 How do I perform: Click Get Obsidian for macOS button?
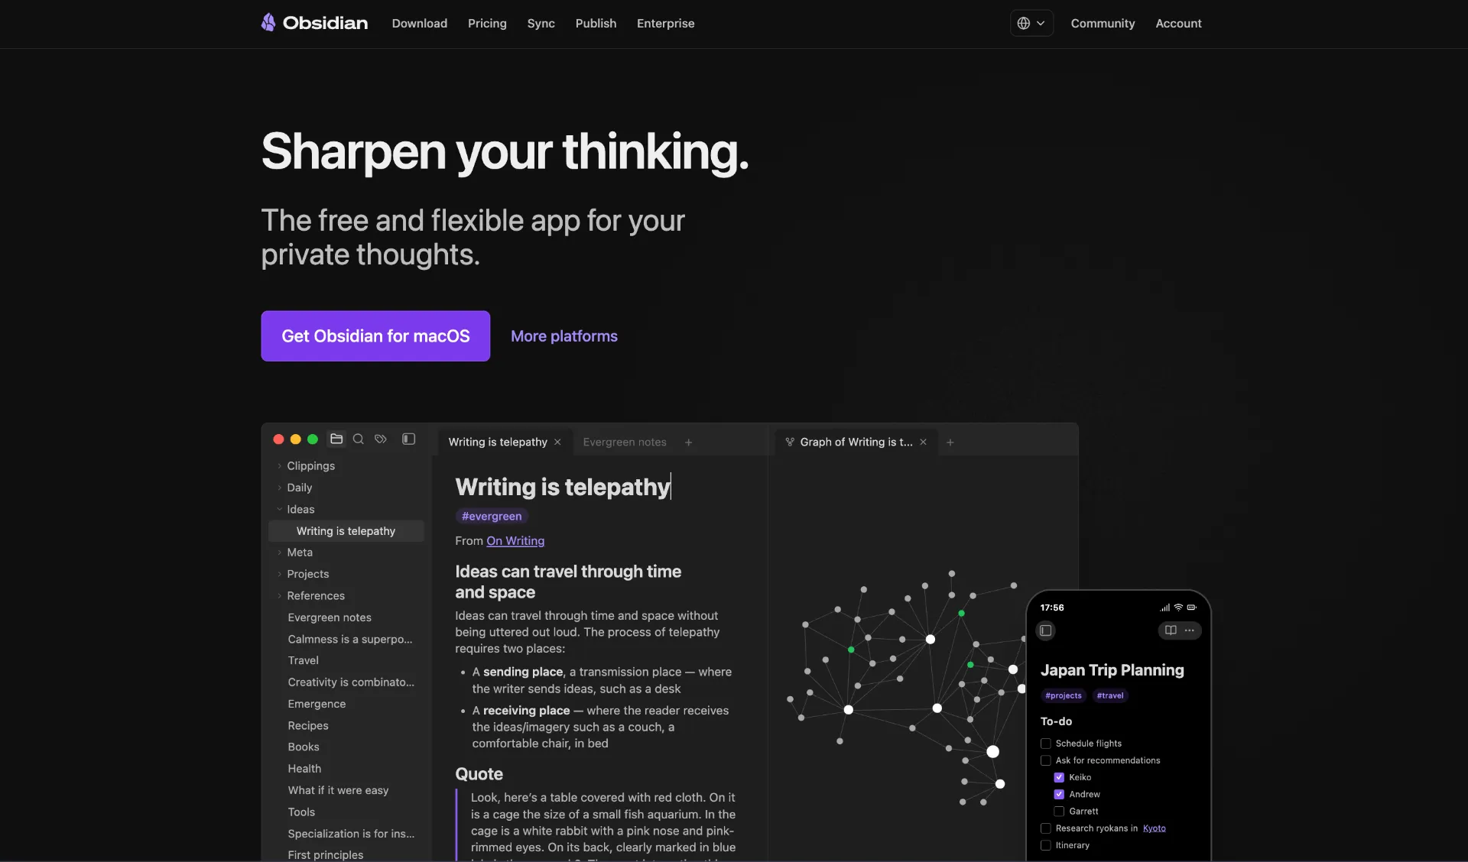coord(375,336)
